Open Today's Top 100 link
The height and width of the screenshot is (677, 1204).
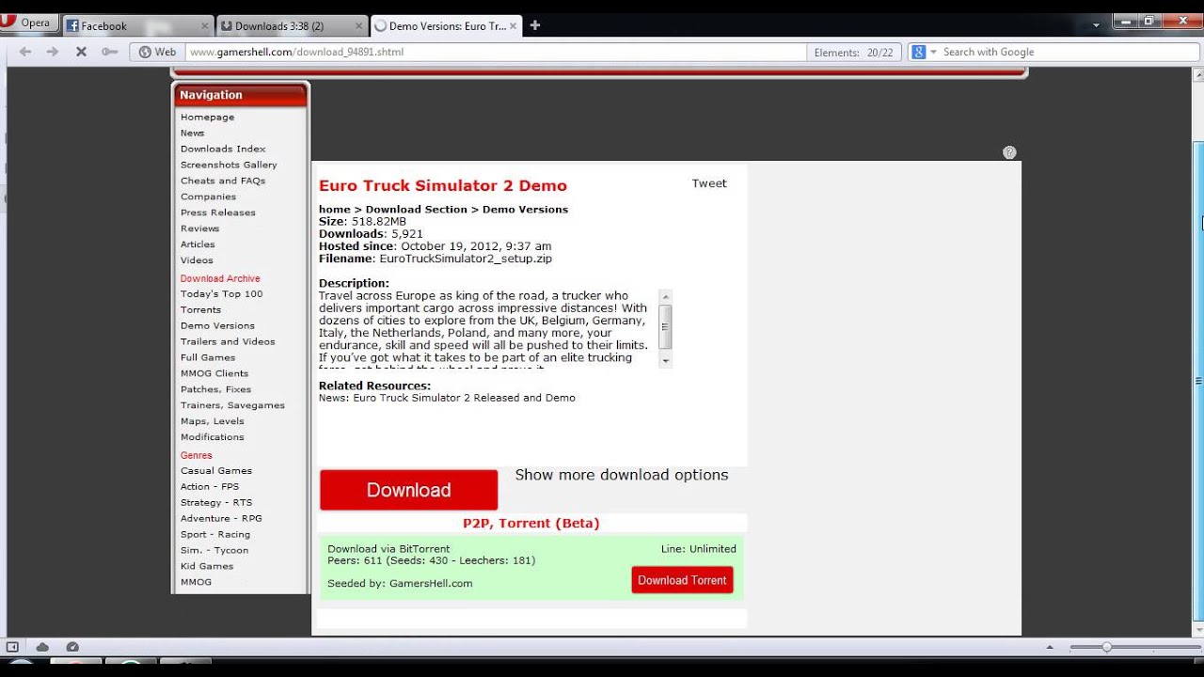click(x=221, y=294)
